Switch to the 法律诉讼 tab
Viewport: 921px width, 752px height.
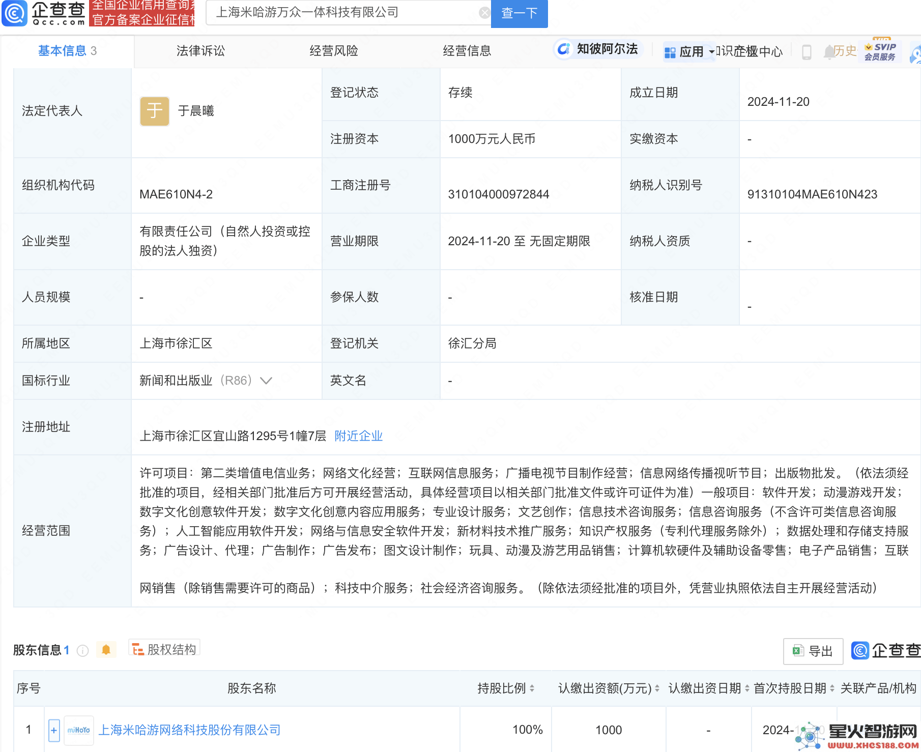pyautogui.click(x=200, y=51)
